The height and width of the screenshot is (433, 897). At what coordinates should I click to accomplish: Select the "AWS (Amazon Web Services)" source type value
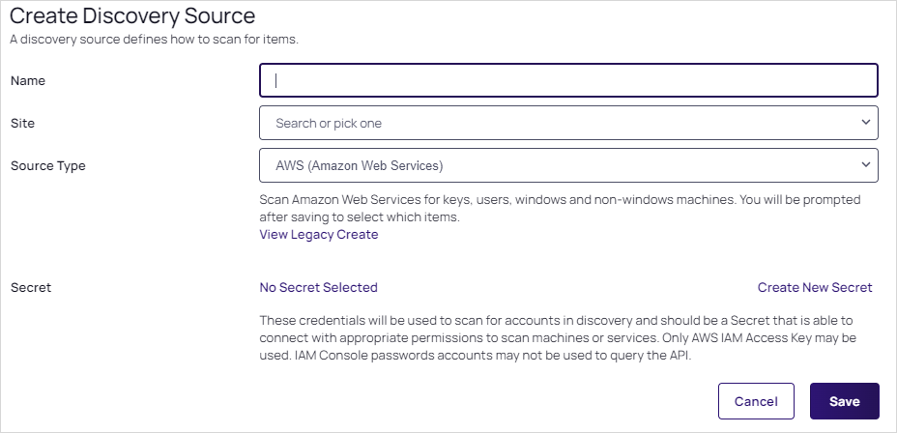[x=360, y=165]
